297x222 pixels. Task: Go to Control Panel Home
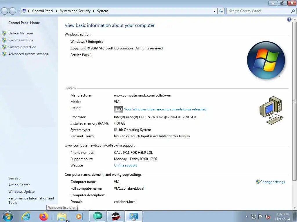click(24, 23)
